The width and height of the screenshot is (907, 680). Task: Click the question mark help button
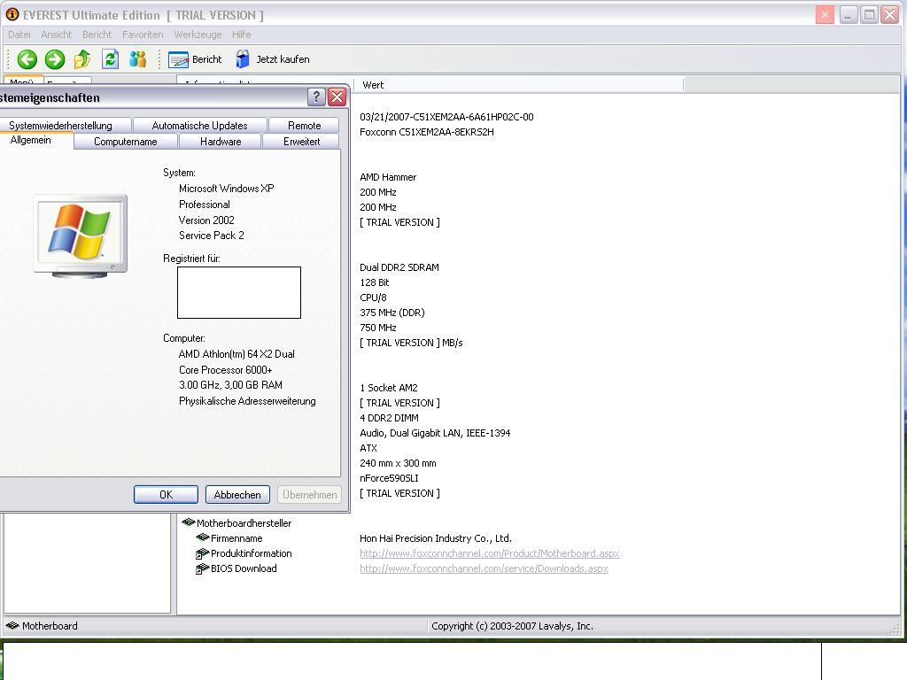click(x=316, y=97)
